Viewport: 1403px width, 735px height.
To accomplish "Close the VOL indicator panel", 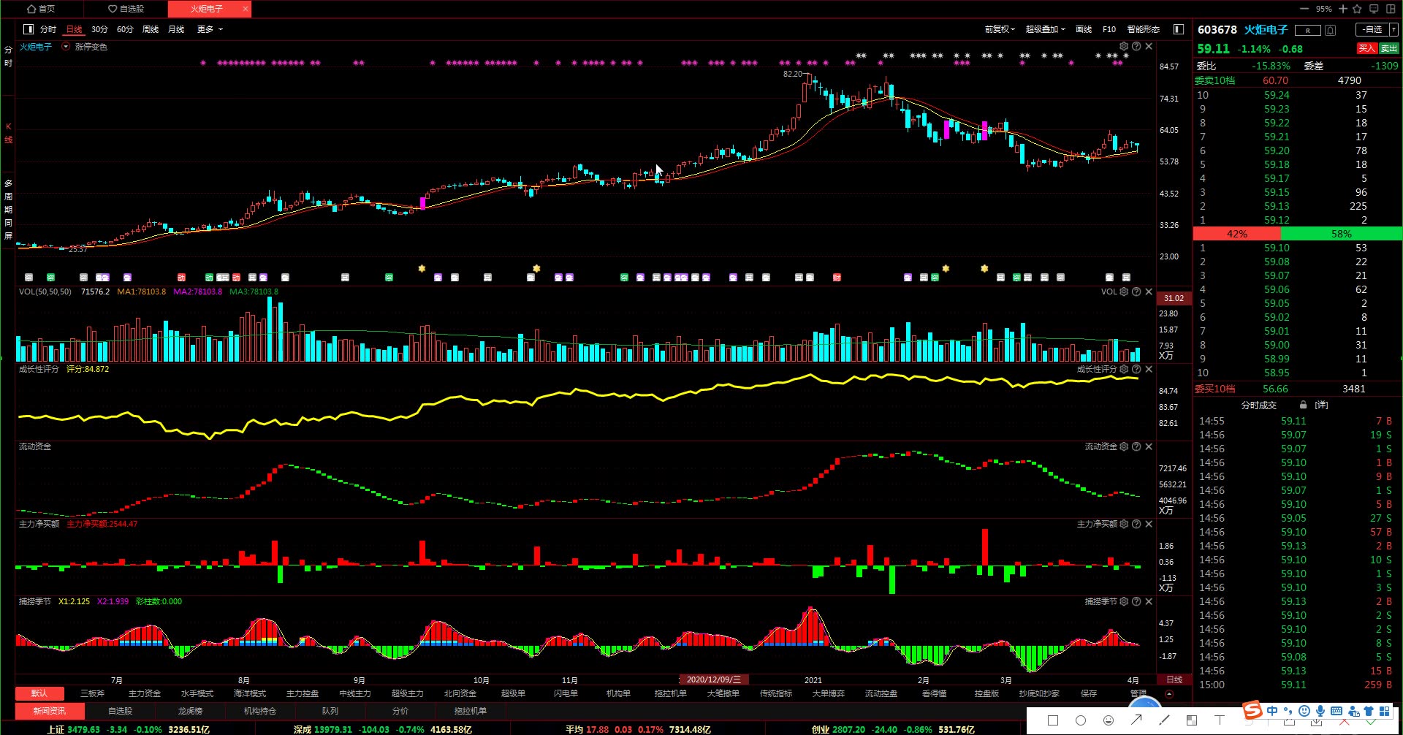I will (1149, 292).
